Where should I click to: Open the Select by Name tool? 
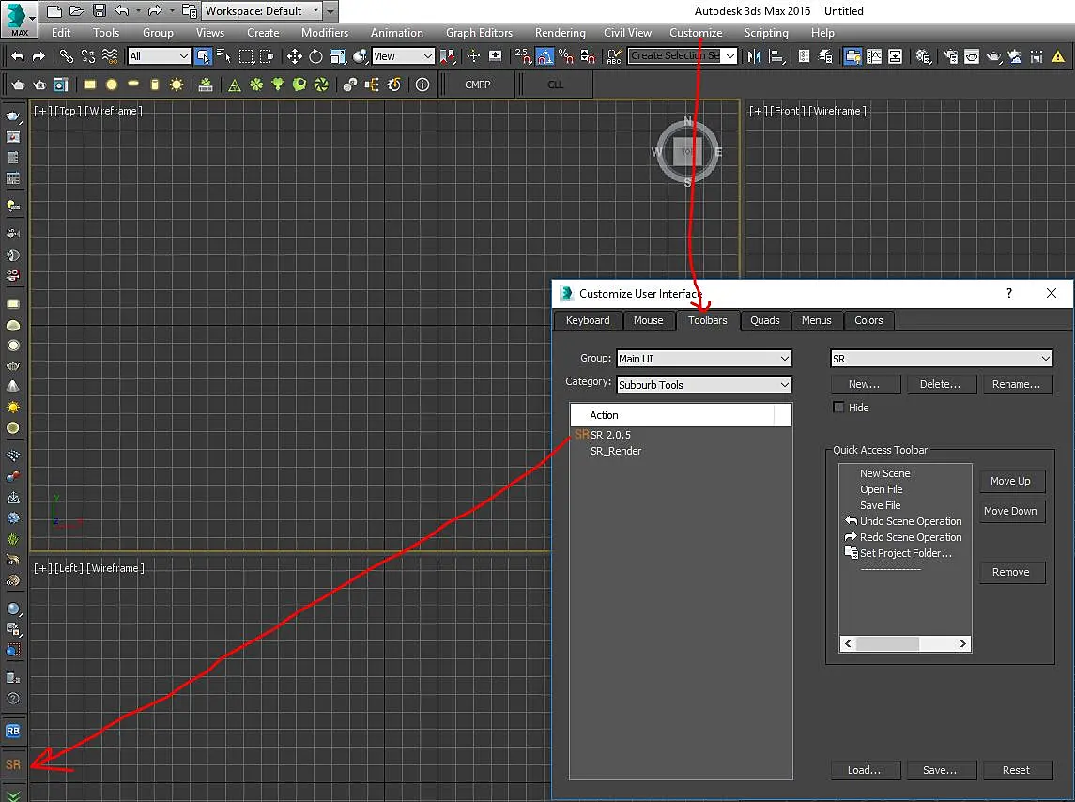(x=223, y=56)
